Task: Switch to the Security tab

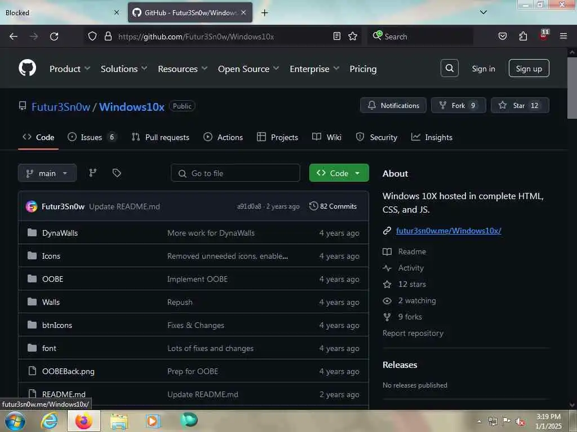Action: pyautogui.click(x=376, y=137)
